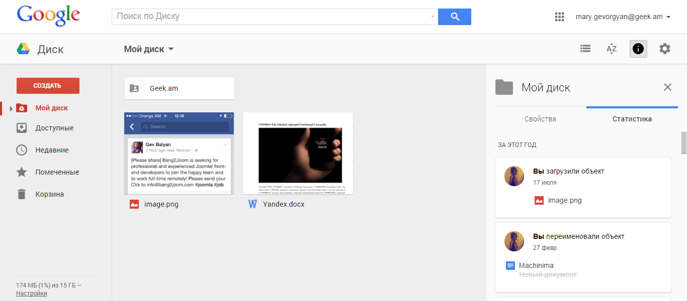Image resolution: width=687 pixels, height=301 pixels.
Task: Switch to list view layout
Action: click(x=585, y=49)
